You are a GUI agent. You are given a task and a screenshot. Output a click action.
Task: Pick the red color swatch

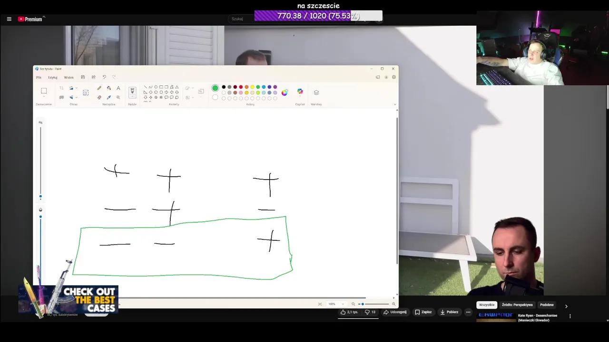pos(241,87)
